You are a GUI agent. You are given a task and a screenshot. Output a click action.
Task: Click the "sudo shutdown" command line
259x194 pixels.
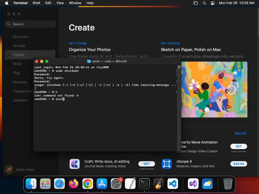[x=56, y=71]
